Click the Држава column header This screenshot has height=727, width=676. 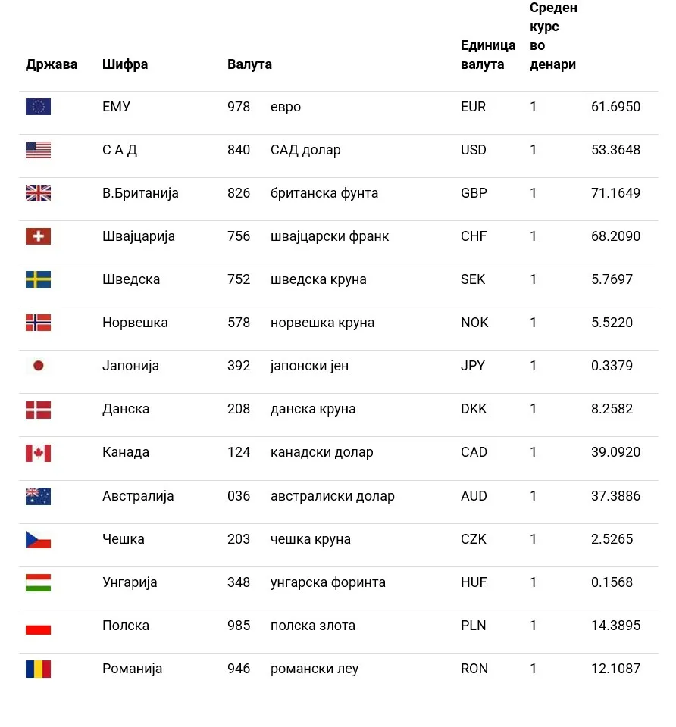[52, 64]
